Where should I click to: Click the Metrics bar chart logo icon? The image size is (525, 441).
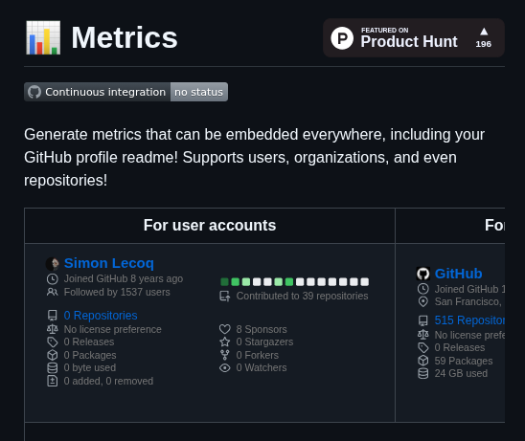coord(43,37)
